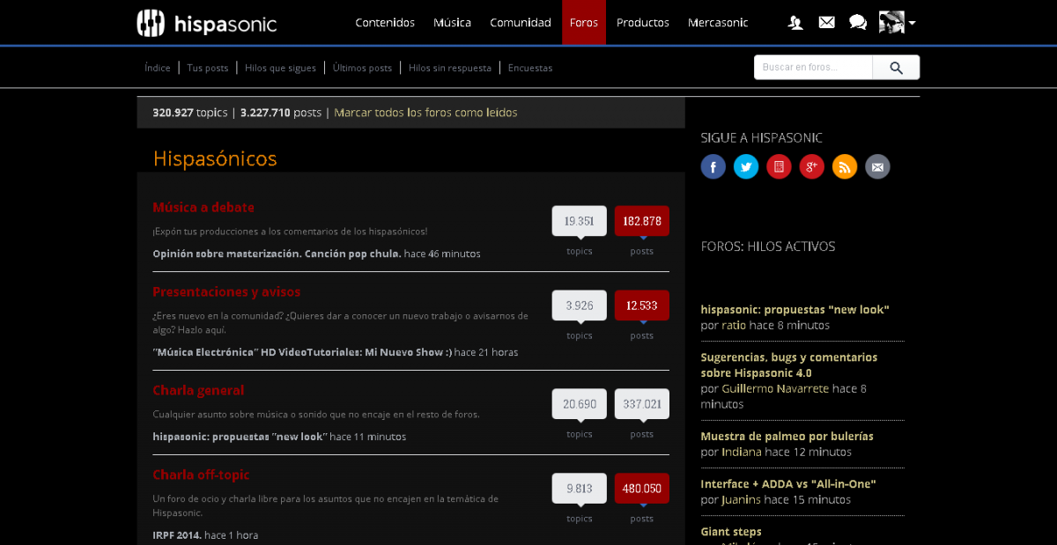Open thread 'Opinión sobre masterización. Canción pop chula.'
Viewport: 1057px width, 545px height.
(x=277, y=254)
